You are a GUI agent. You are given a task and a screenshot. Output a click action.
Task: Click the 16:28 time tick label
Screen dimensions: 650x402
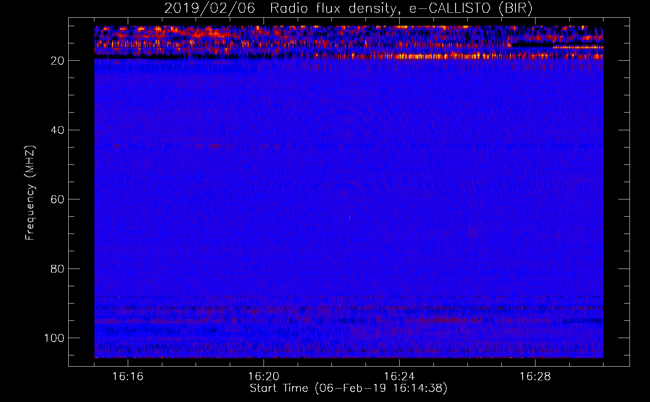pyautogui.click(x=535, y=377)
